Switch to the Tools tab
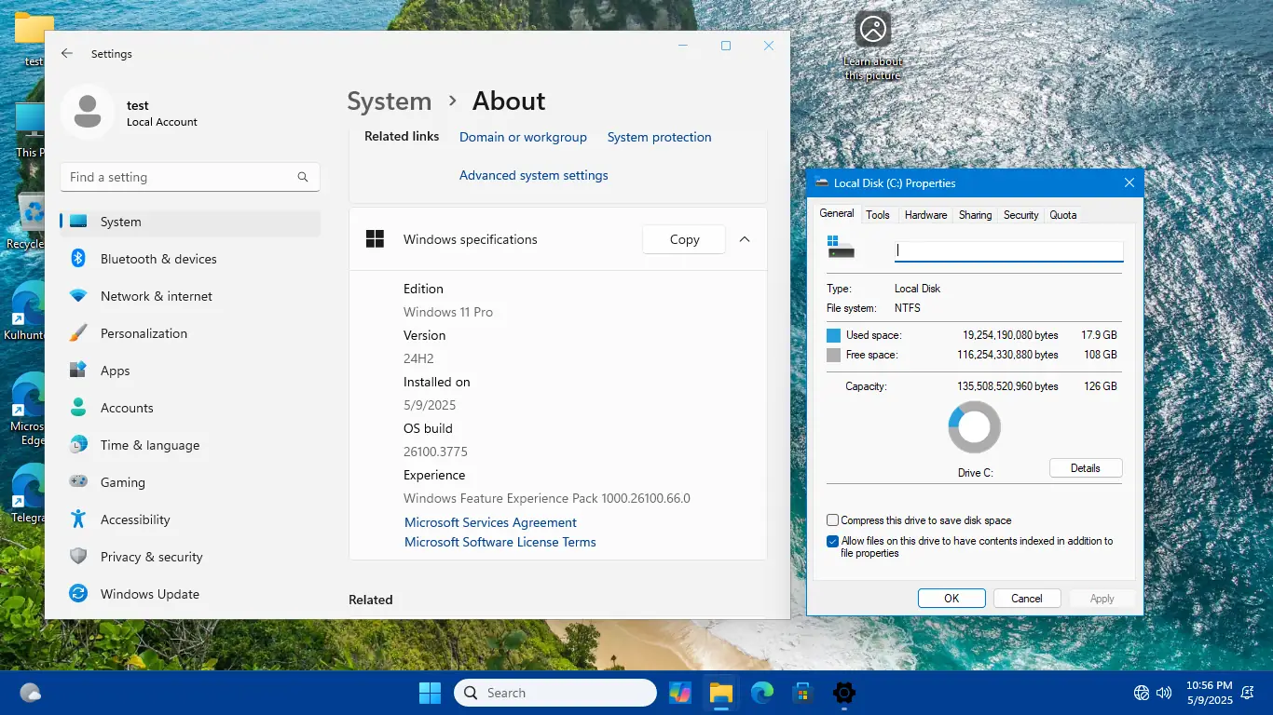Screen dimensions: 1273x715 click(x=878, y=215)
